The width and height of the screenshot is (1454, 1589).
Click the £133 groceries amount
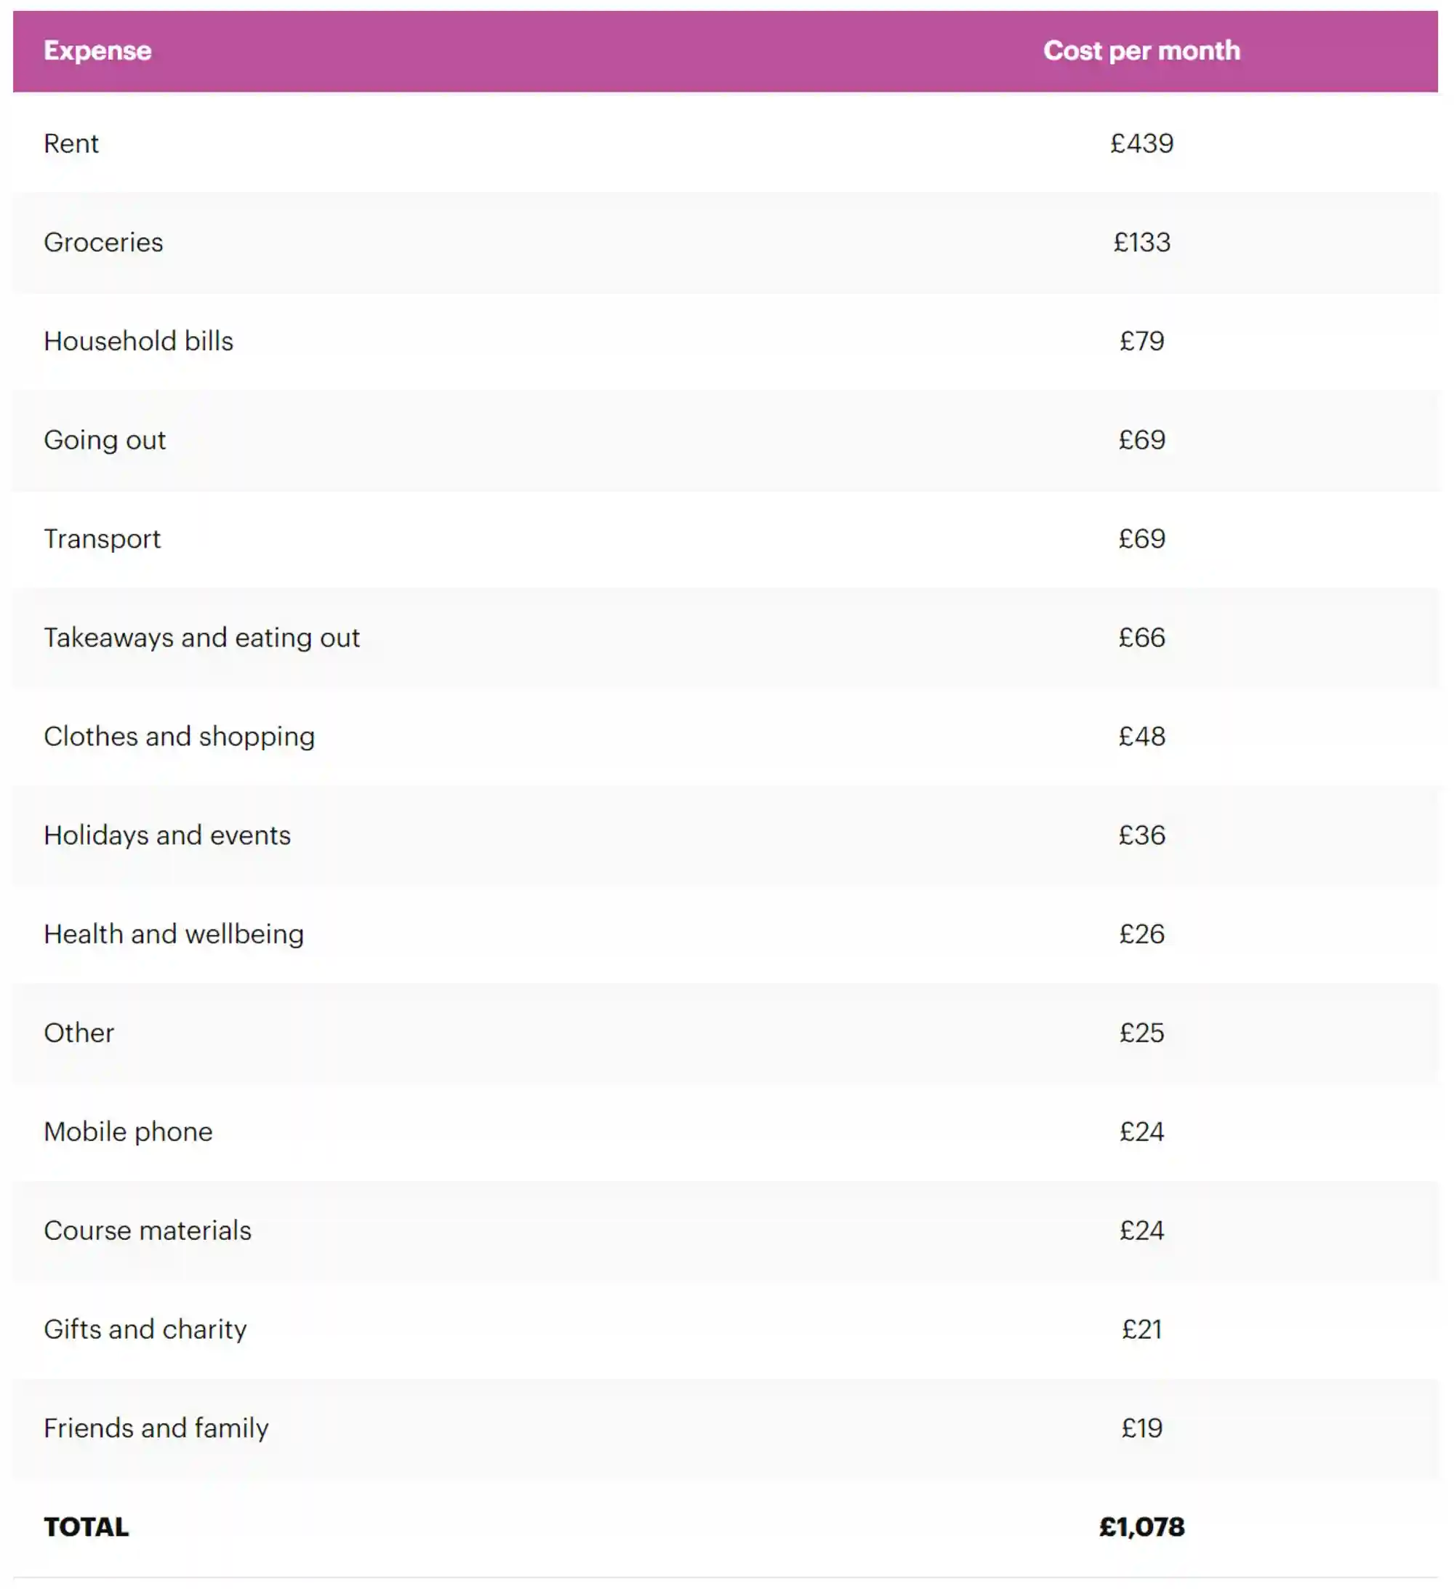click(x=1141, y=242)
